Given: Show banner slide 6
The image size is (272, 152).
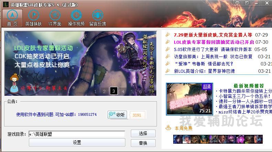Looking at the screenshot, I should coord(141,91).
